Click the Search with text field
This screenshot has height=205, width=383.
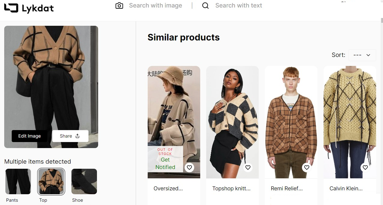pos(239,6)
